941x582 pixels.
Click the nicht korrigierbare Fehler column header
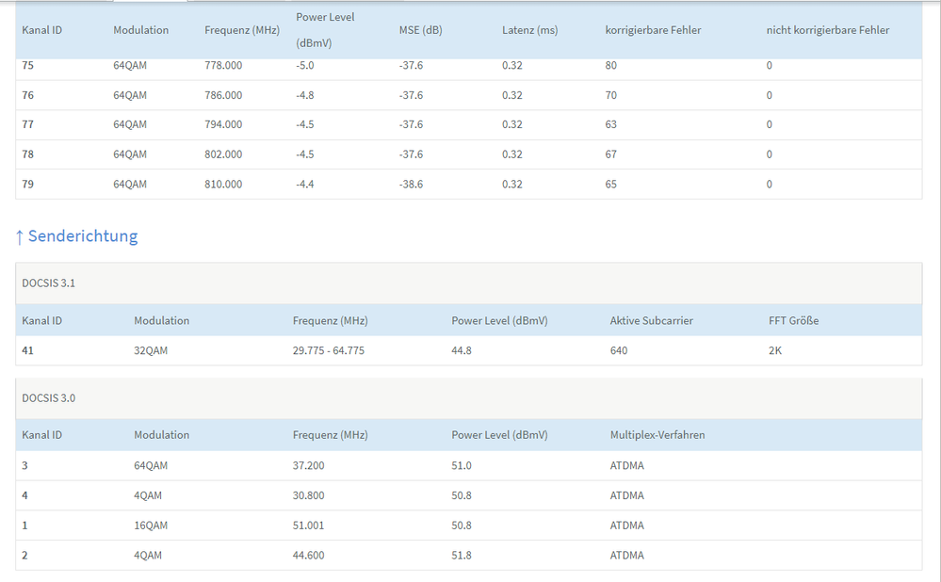coord(827,30)
